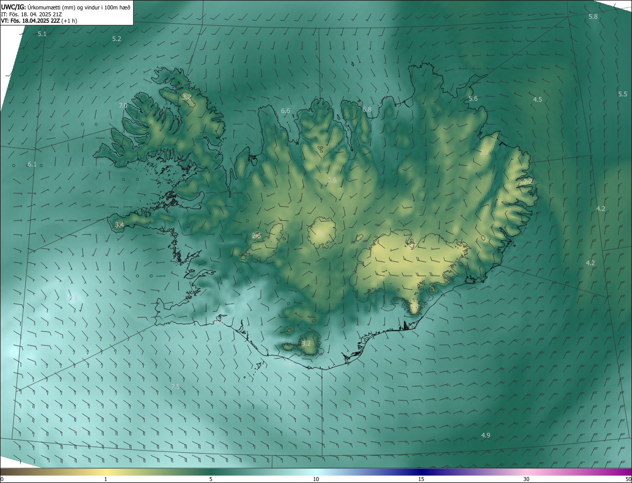
Task: Select the 4.9 value on the map
Action: click(486, 435)
